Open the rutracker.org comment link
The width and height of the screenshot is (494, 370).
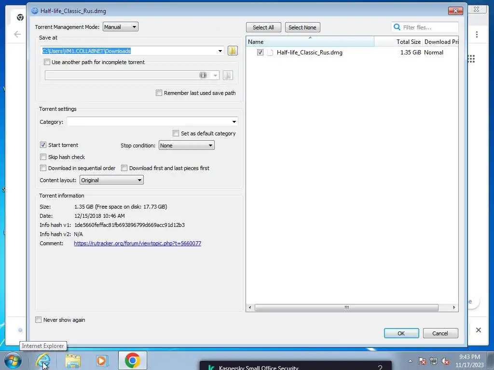pos(137,243)
